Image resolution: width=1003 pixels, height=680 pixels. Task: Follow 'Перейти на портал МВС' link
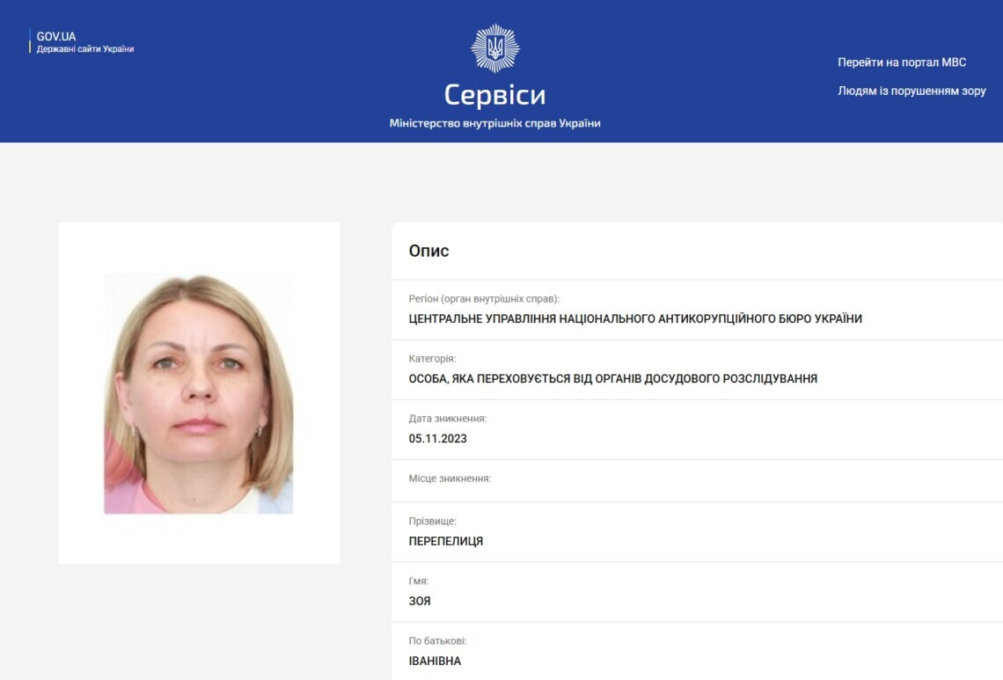[902, 62]
